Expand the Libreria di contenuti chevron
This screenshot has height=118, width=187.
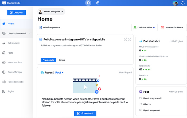tap(29, 33)
